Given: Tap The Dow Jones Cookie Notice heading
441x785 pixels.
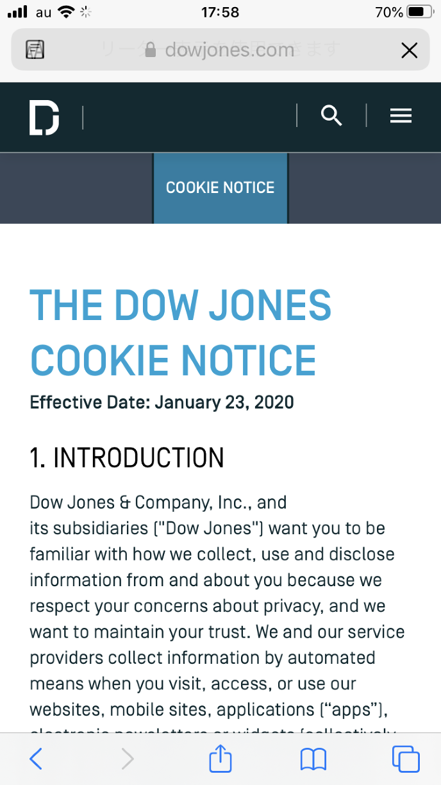Looking at the screenshot, I should click(181, 332).
